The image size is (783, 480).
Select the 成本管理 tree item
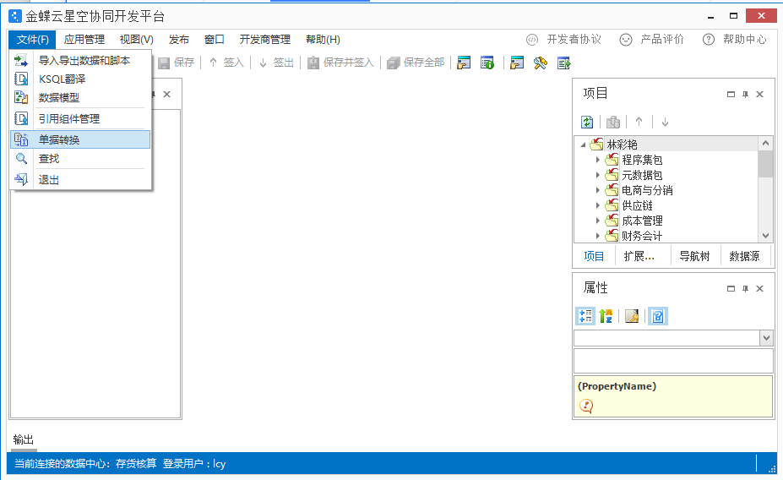tap(642, 221)
